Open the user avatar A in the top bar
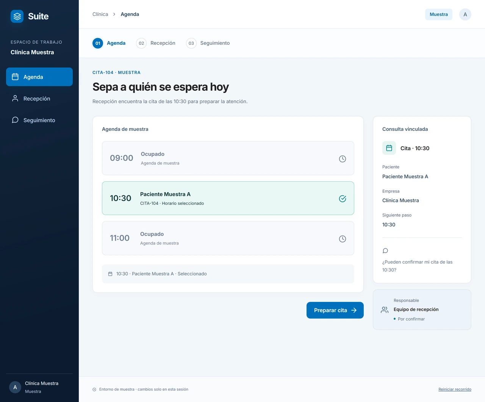The width and height of the screenshot is (485, 402). 465,14
